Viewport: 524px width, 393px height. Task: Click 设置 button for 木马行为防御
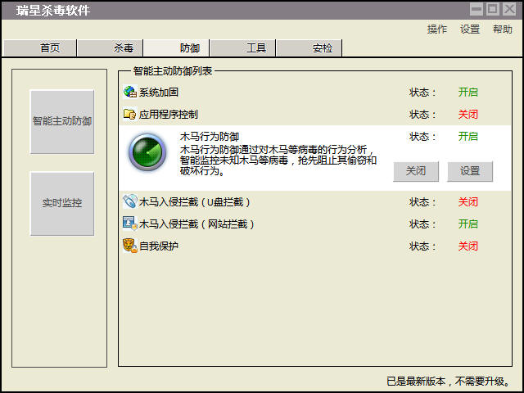(470, 171)
